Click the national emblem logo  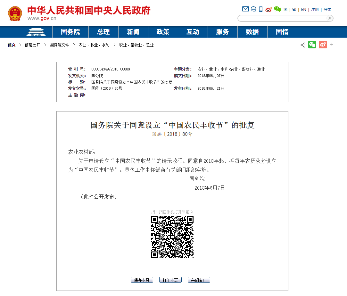coord(15,14)
